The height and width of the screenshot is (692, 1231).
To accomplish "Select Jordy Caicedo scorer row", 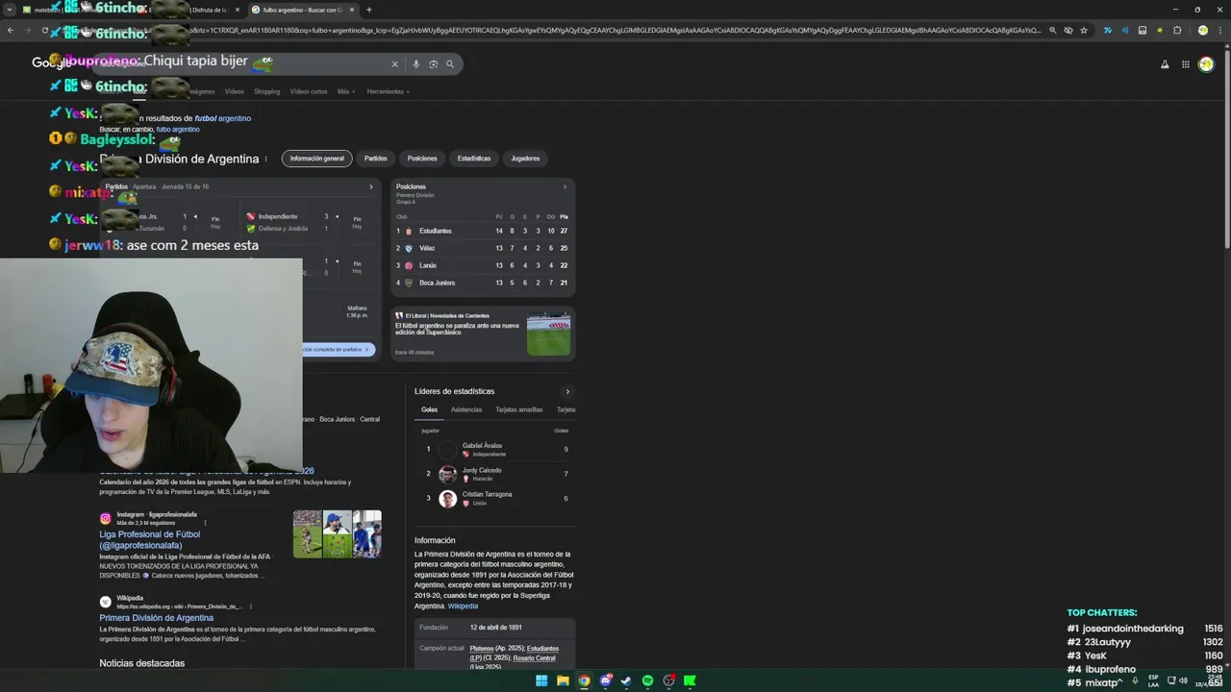I will point(496,474).
